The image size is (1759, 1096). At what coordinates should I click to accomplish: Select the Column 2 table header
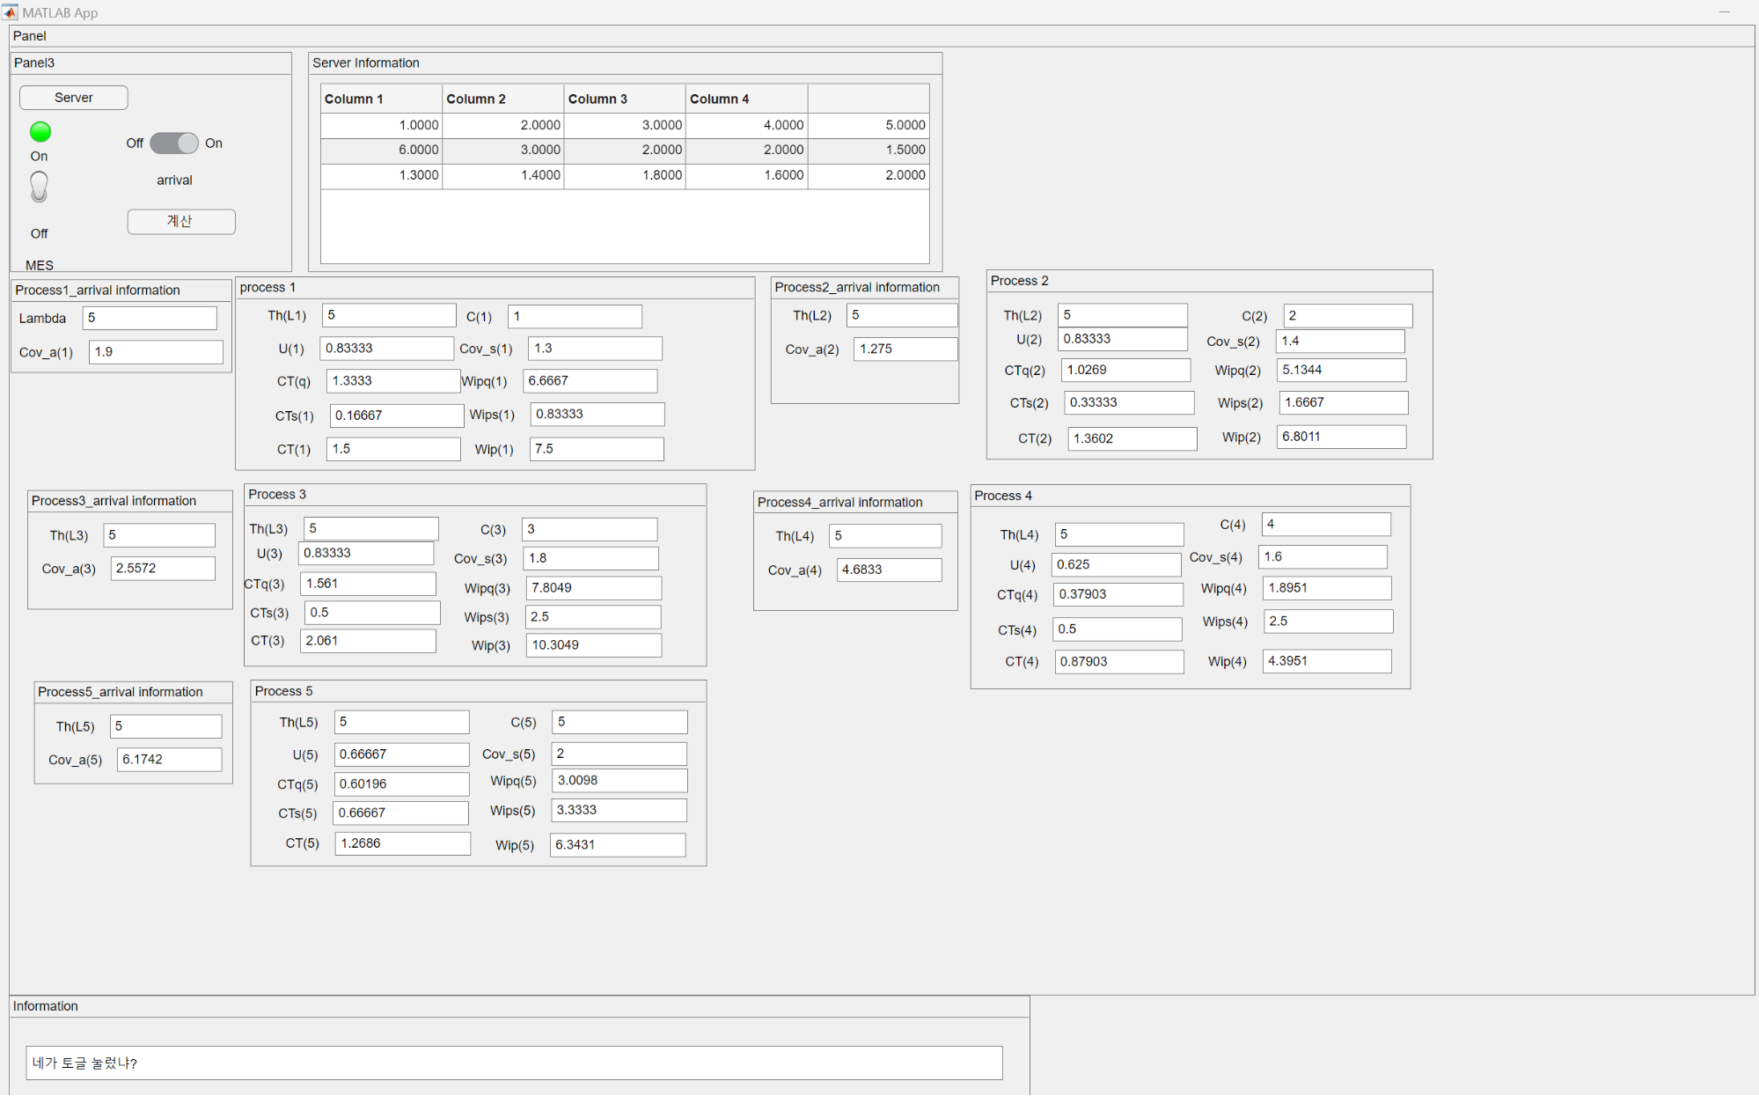[502, 99]
